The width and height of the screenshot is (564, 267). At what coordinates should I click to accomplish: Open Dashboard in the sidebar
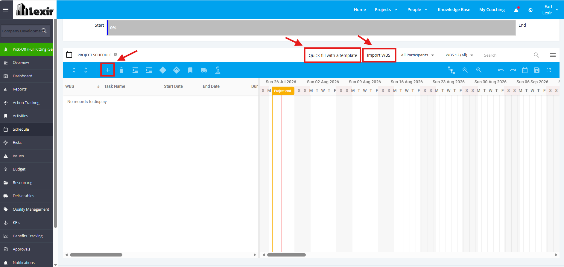tap(26, 76)
